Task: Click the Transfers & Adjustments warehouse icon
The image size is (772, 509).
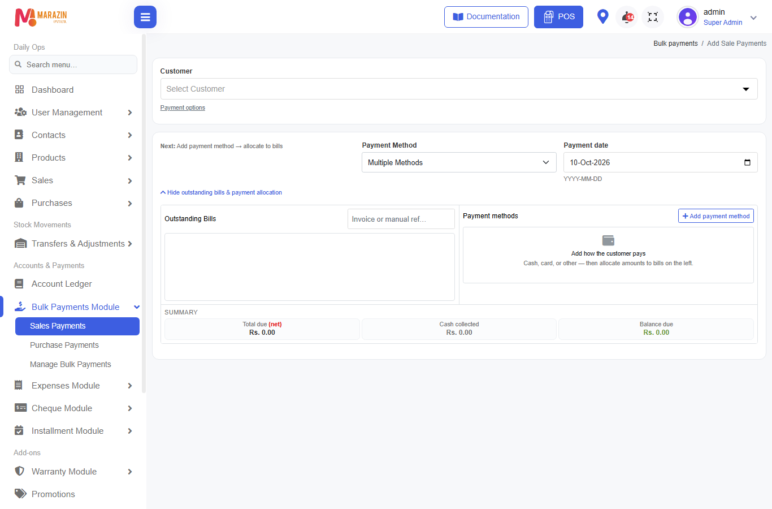Action: coord(20,243)
